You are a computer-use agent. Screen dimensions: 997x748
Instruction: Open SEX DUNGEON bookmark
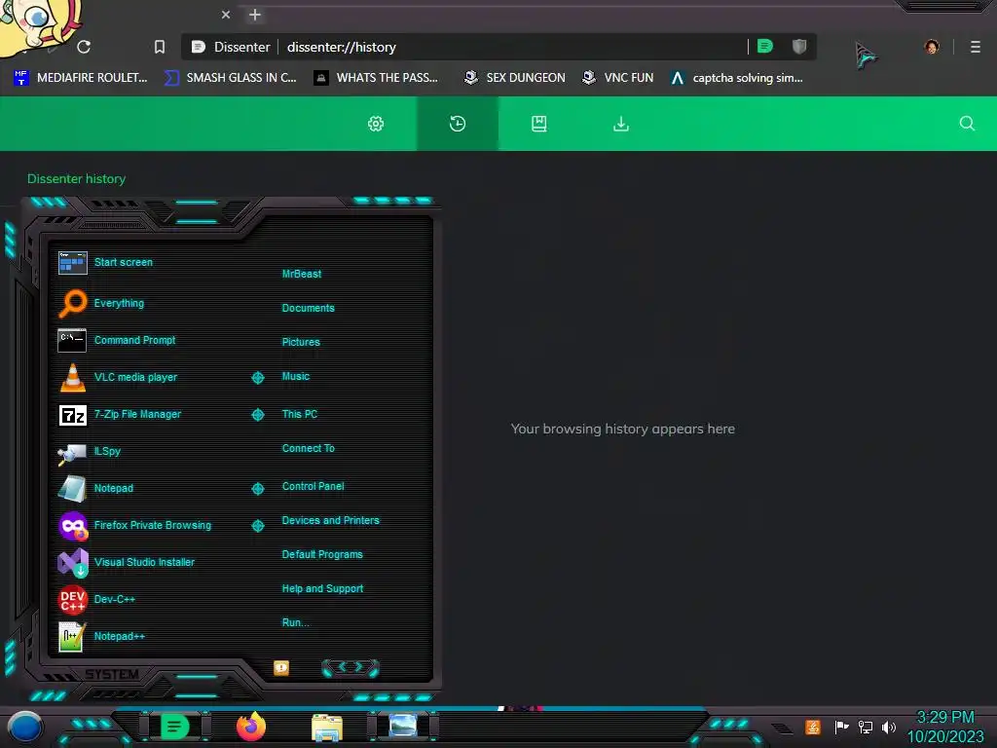tap(514, 78)
